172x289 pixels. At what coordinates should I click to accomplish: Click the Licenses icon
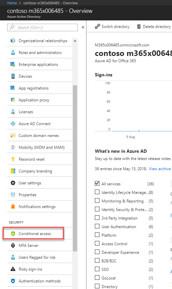(13, 112)
